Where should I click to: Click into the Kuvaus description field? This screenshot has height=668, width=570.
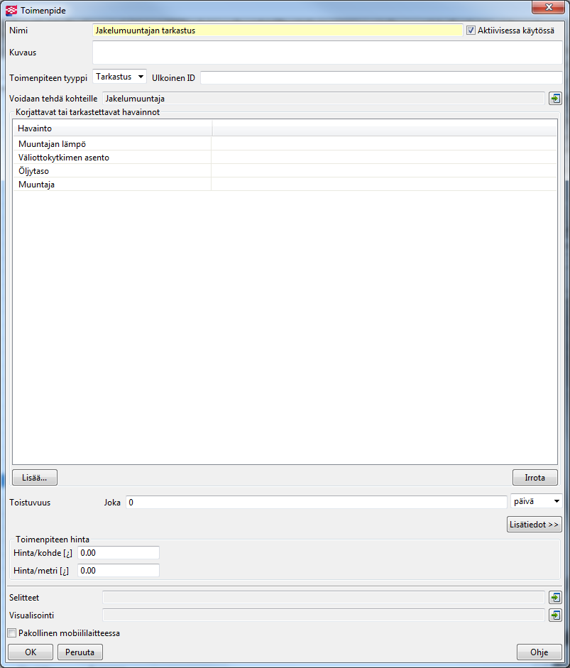tap(327, 53)
